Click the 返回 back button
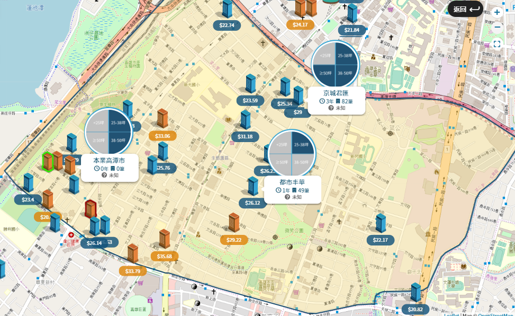515x316 pixels. [x=465, y=9]
